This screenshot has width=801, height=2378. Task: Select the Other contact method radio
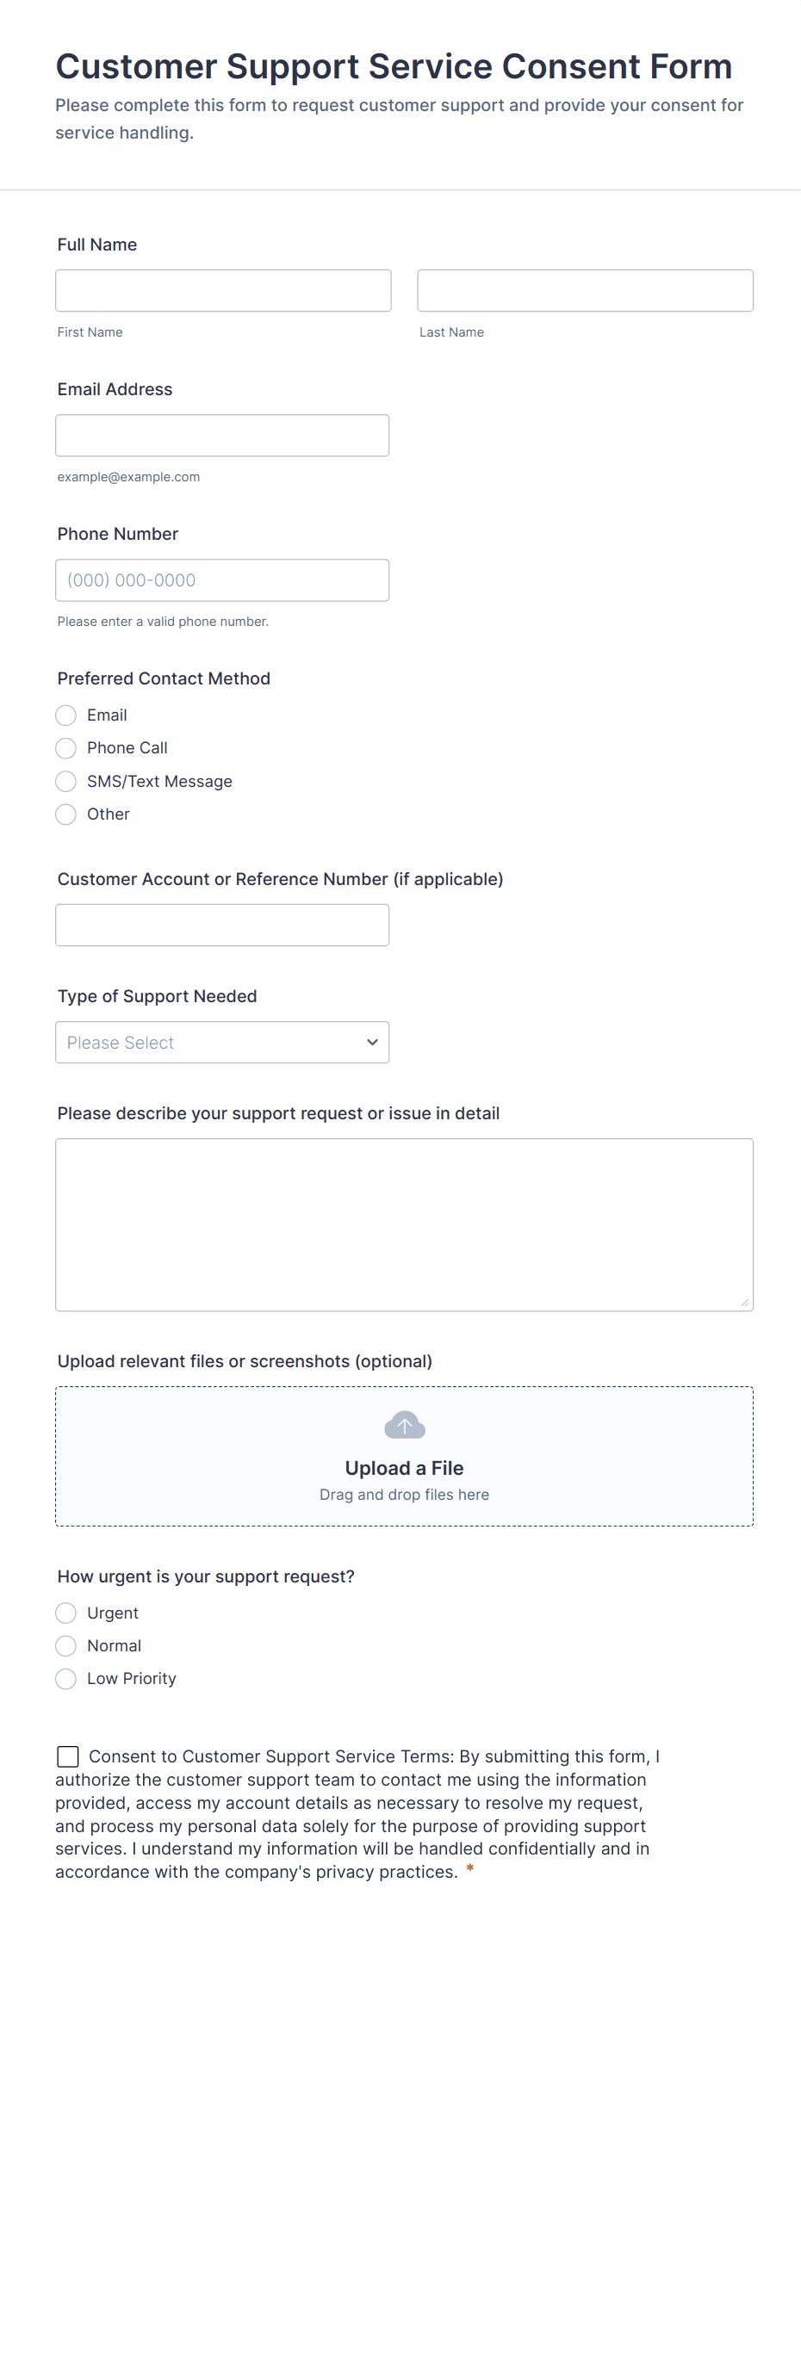point(65,814)
